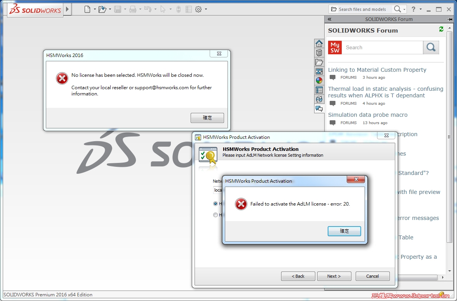Screen dimensions: 457x301
Task: Refresh the SOLIDWORKS Forum feed
Action: click(x=441, y=29)
